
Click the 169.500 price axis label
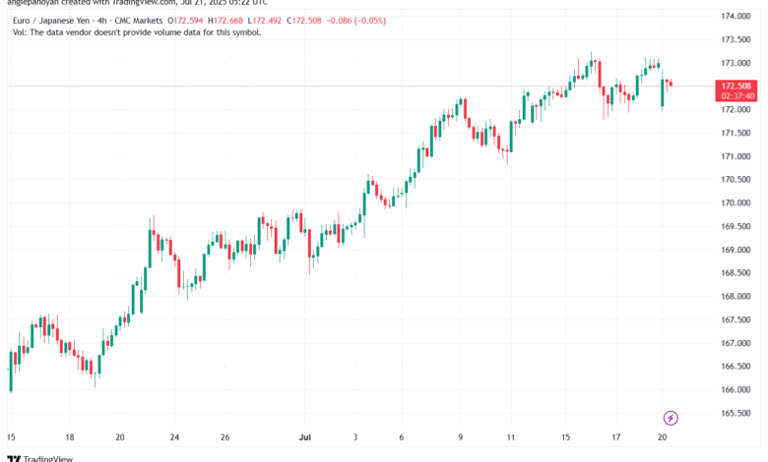click(x=736, y=226)
